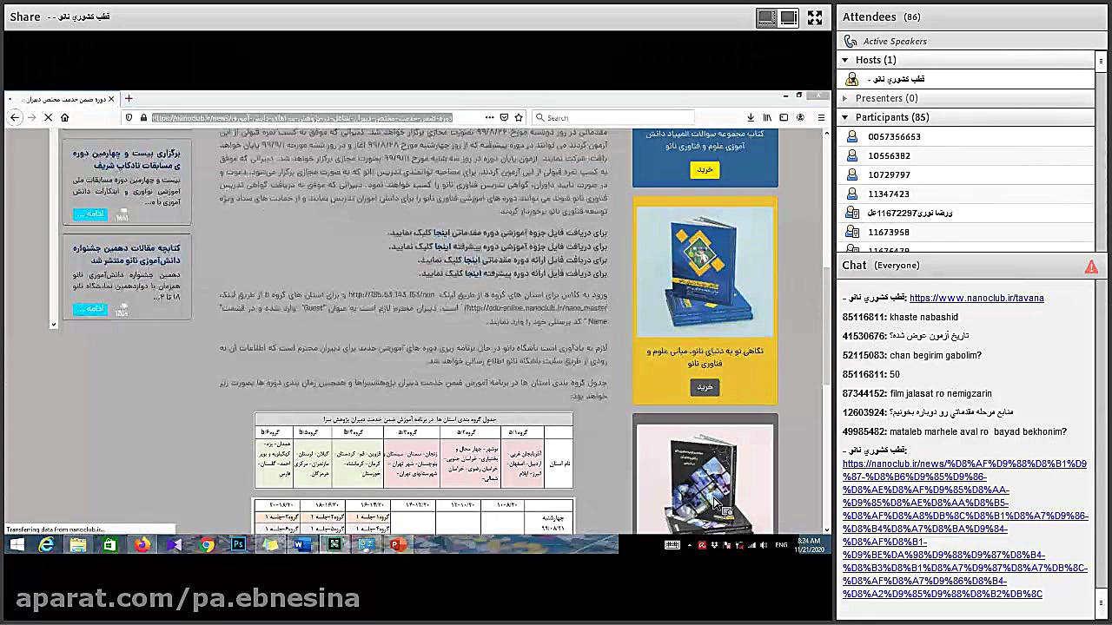Click the chat notification warning icon
1112x625 pixels.
[x=1091, y=266]
